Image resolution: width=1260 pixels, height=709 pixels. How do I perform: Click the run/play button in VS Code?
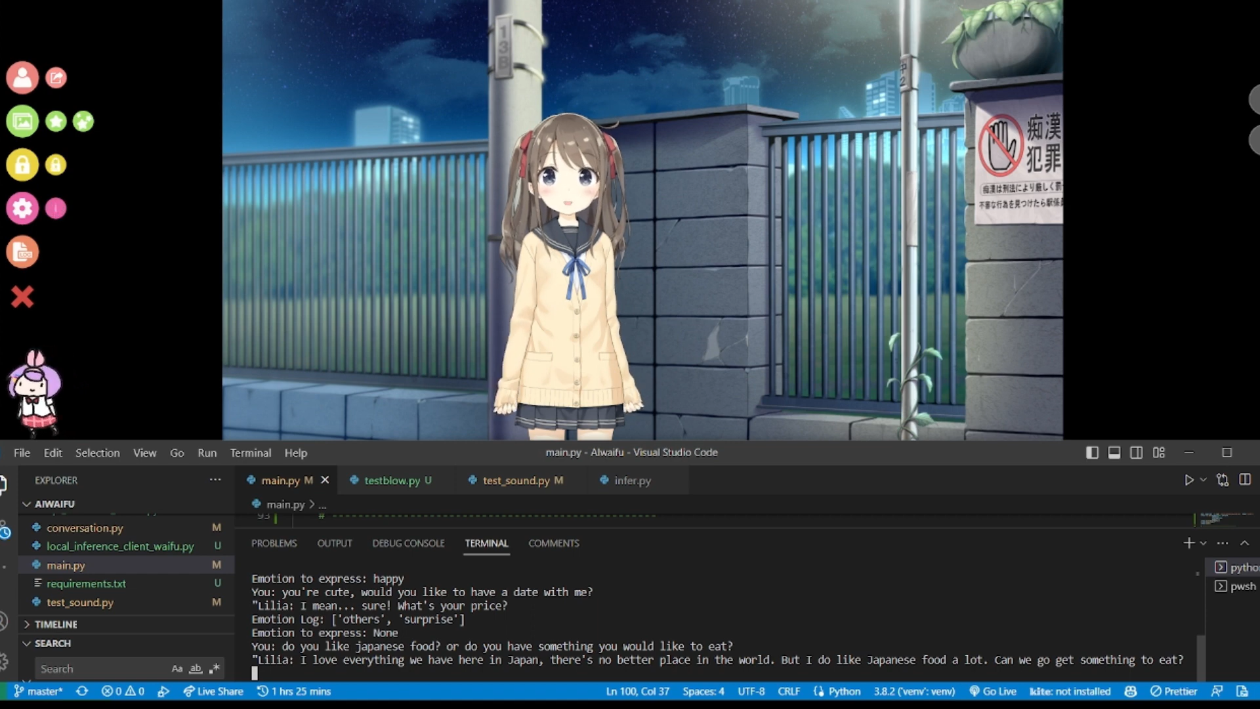click(1189, 480)
